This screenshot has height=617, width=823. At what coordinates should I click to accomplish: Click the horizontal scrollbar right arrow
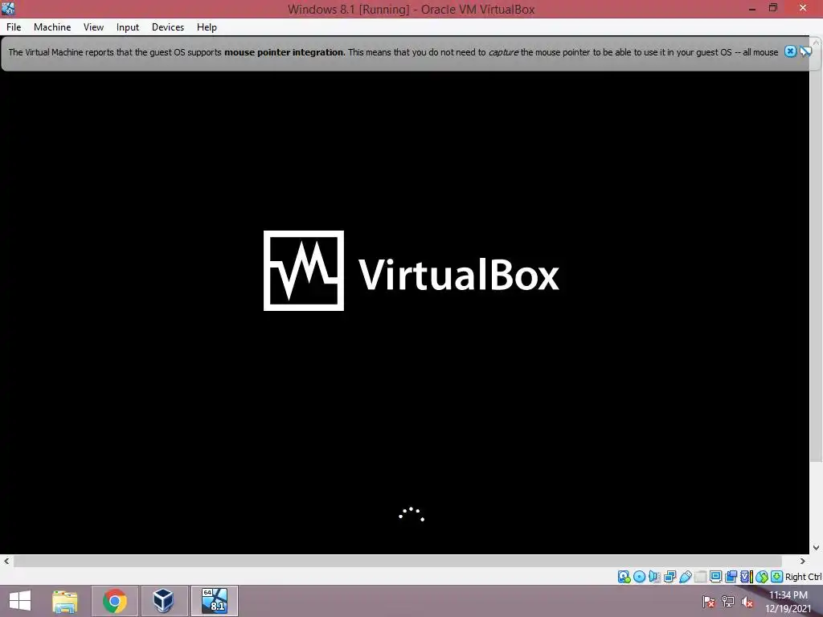[803, 561]
